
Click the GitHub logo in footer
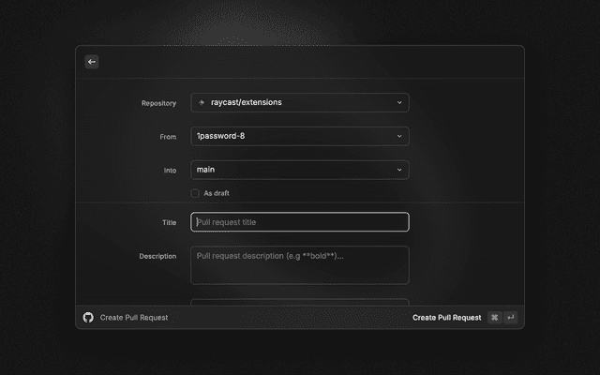click(x=88, y=318)
